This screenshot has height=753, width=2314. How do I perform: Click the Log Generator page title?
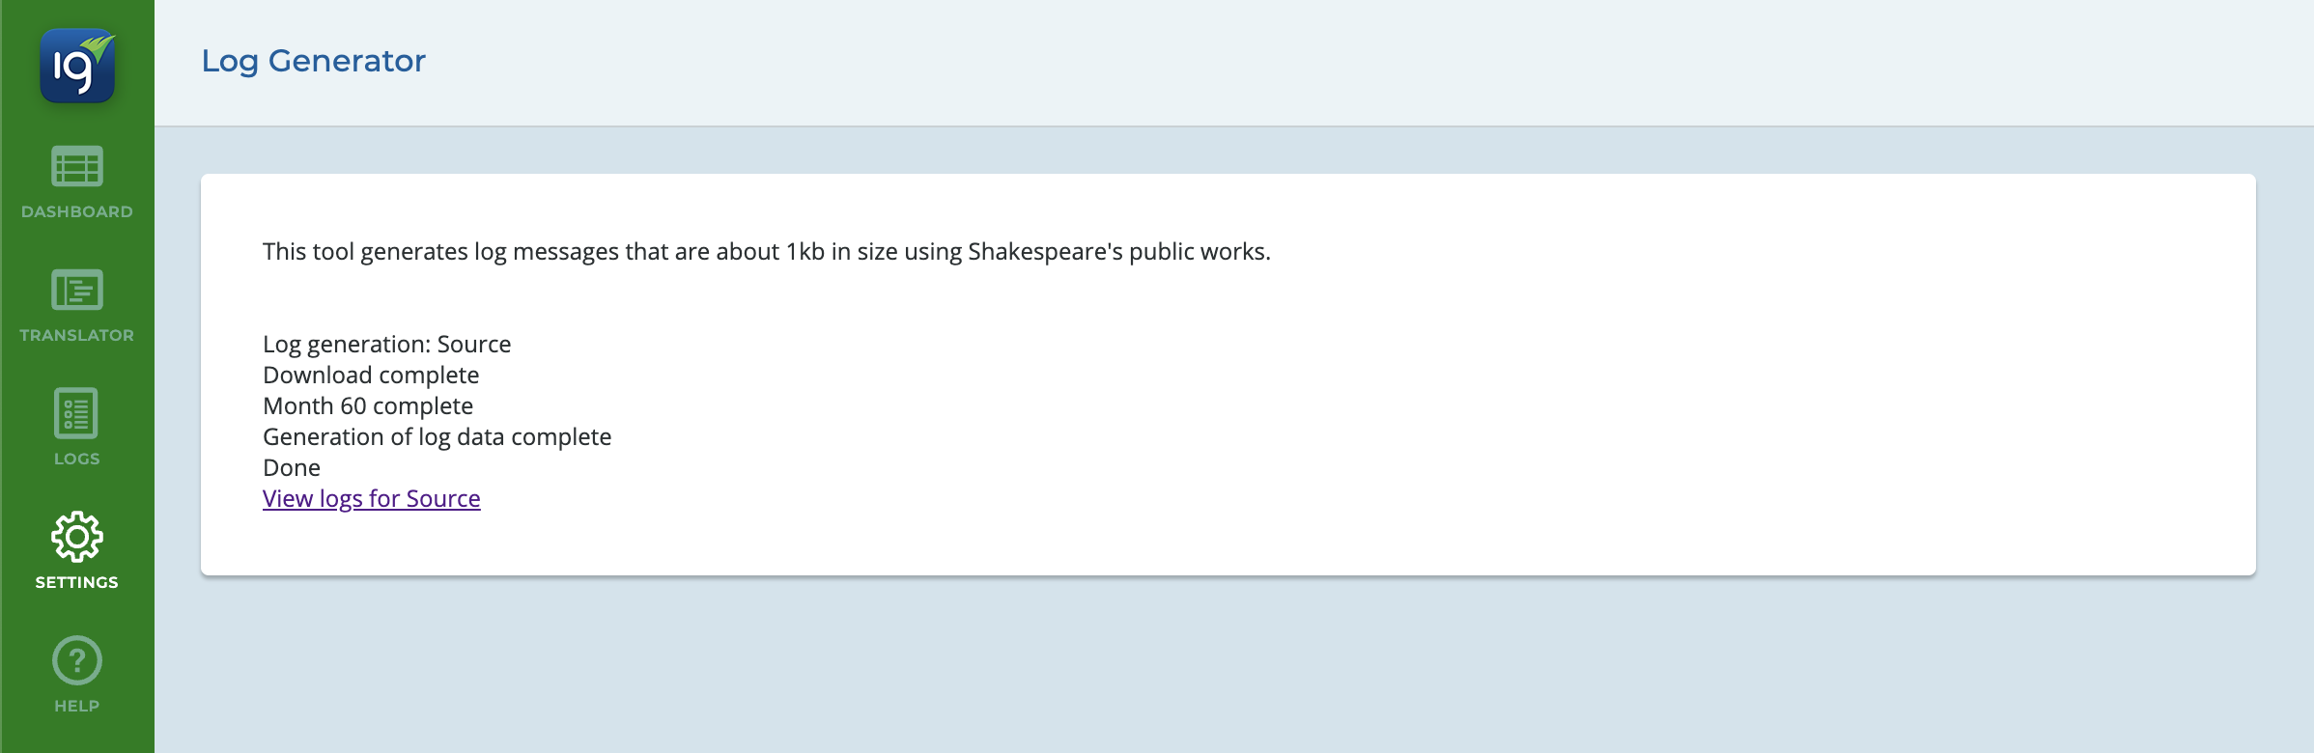[x=313, y=61]
